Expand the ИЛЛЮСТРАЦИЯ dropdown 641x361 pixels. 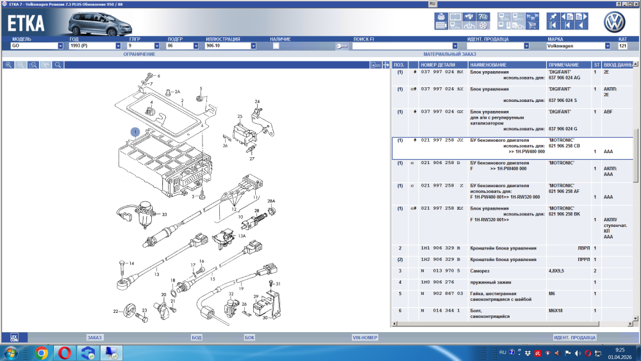[x=253, y=46]
